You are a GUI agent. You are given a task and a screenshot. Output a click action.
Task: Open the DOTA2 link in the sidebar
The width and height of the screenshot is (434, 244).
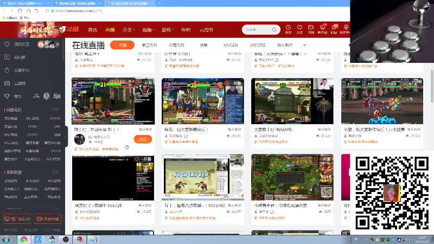pos(55,118)
